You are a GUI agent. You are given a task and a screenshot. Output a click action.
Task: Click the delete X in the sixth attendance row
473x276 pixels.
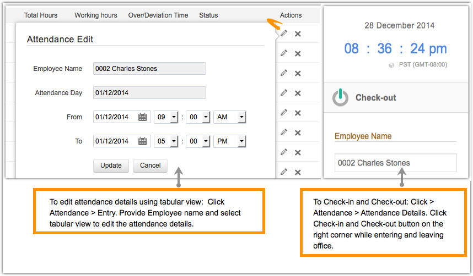(x=298, y=133)
